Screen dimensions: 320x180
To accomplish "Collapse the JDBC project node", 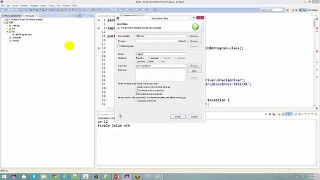I will pyautogui.click(x=4, y=22).
